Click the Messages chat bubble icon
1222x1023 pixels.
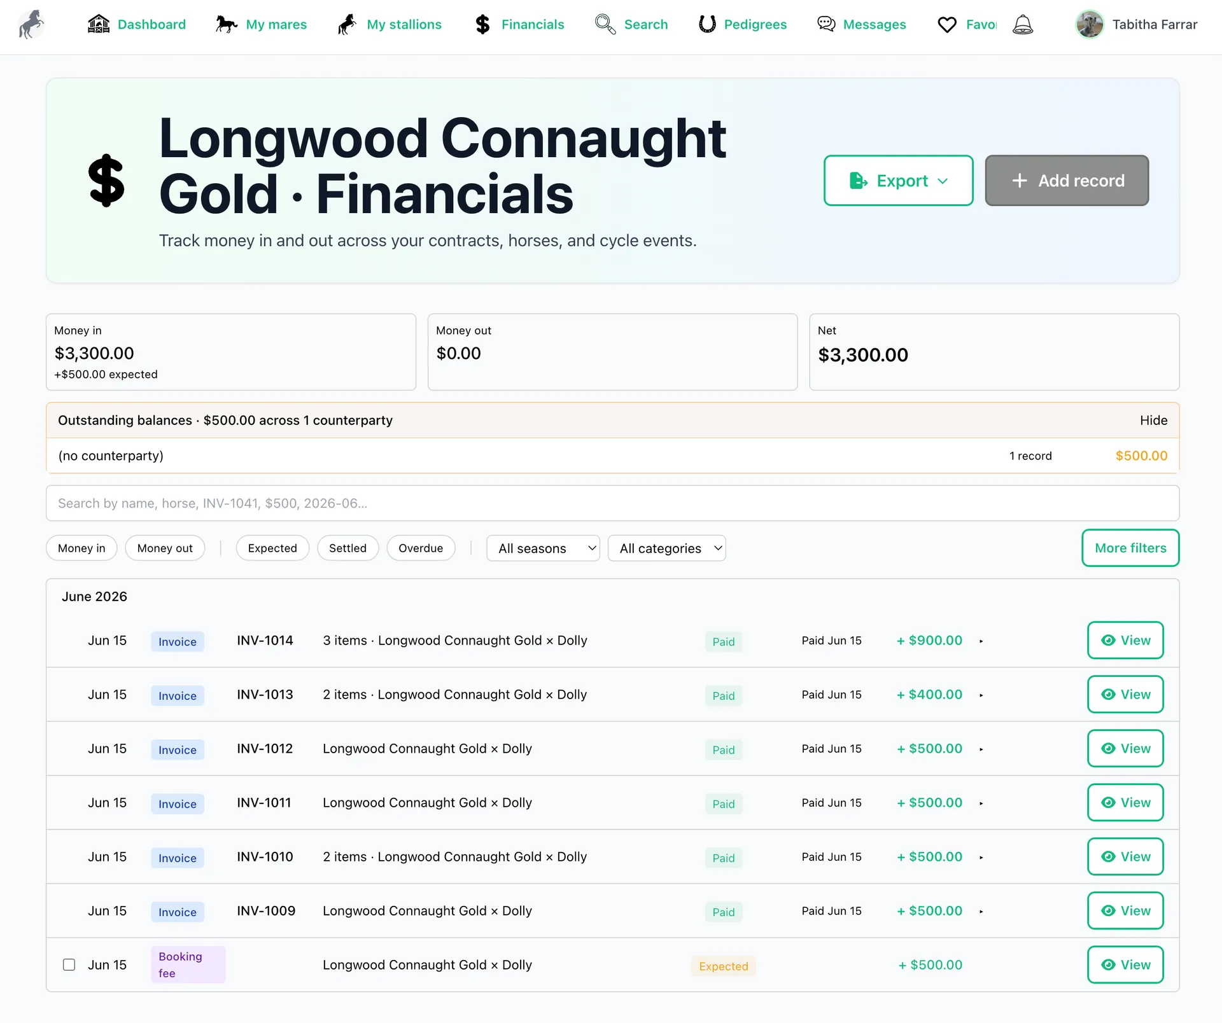[x=826, y=24]
